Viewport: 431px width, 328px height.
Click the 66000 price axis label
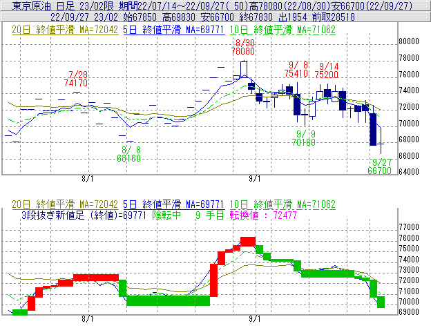409,156
